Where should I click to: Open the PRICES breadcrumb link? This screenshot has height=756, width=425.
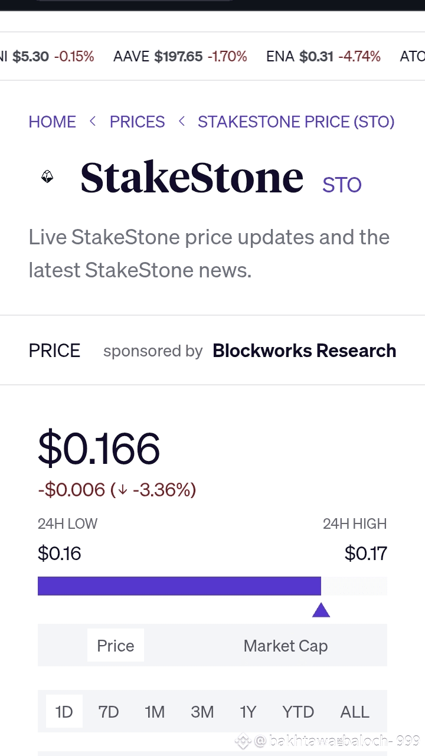137,122
